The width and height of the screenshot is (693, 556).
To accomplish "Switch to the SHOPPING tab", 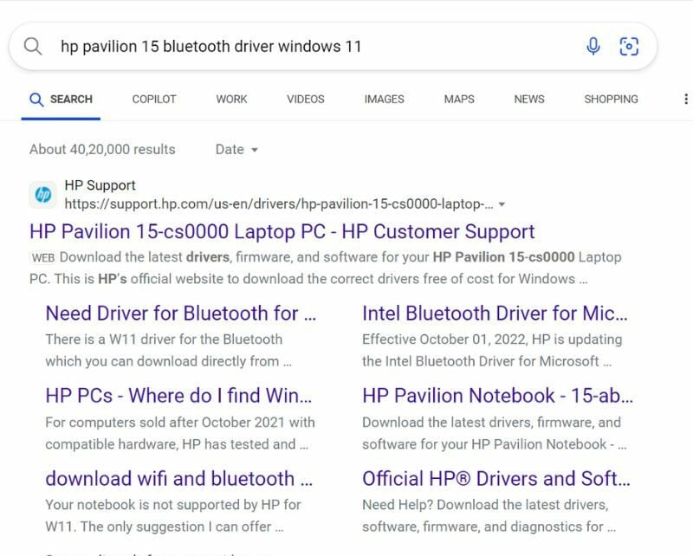I will pyautogui.click(x=612, y=99).
